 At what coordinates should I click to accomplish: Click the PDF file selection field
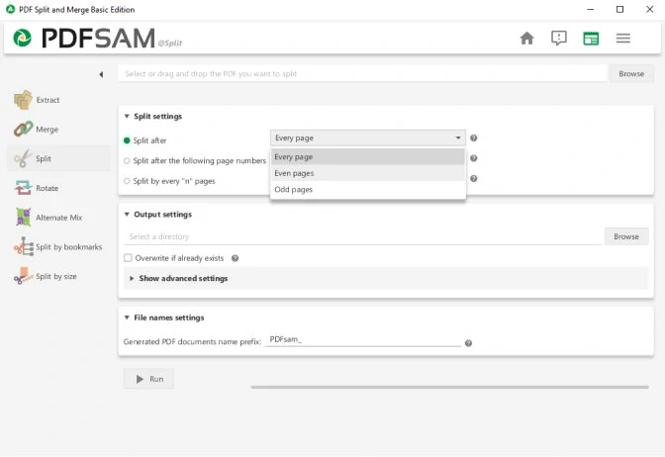click(x=362, y=74)
